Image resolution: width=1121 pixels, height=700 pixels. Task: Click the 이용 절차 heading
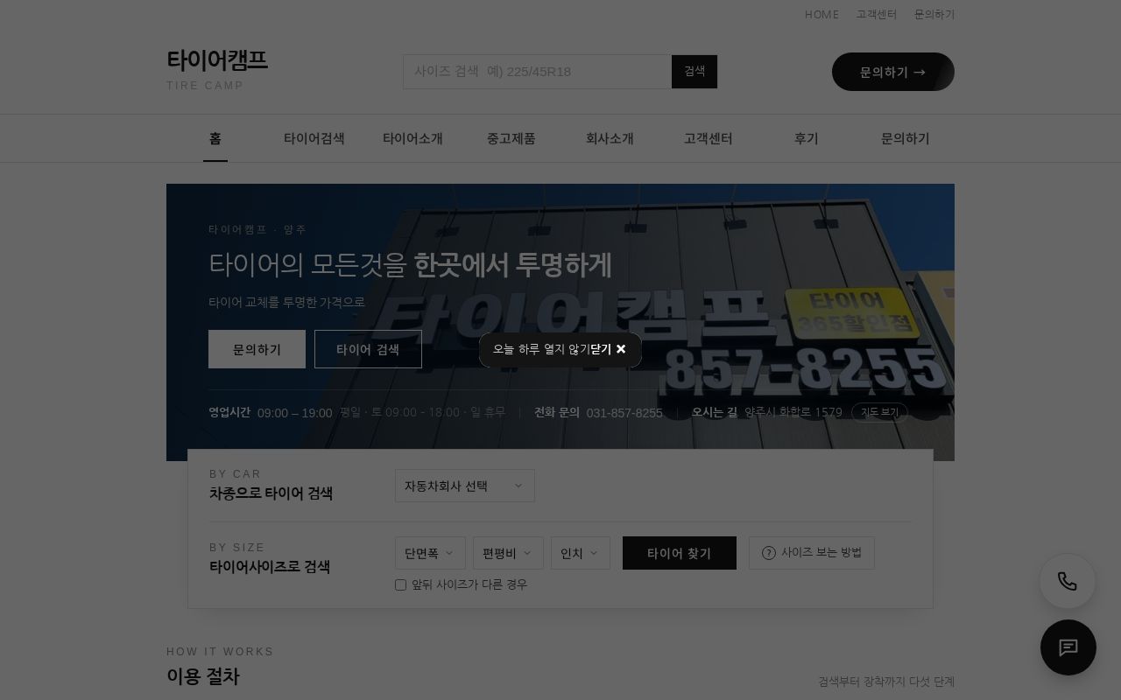[x=203, y=676]
